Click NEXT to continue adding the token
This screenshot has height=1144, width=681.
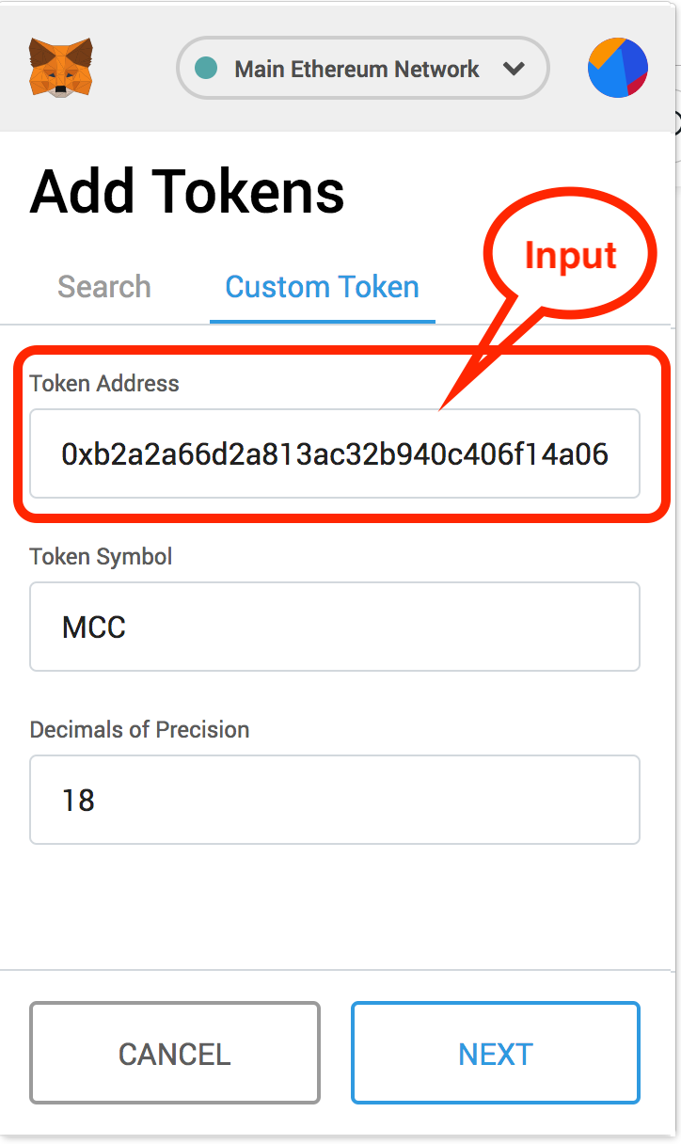tap(496, 1053)
